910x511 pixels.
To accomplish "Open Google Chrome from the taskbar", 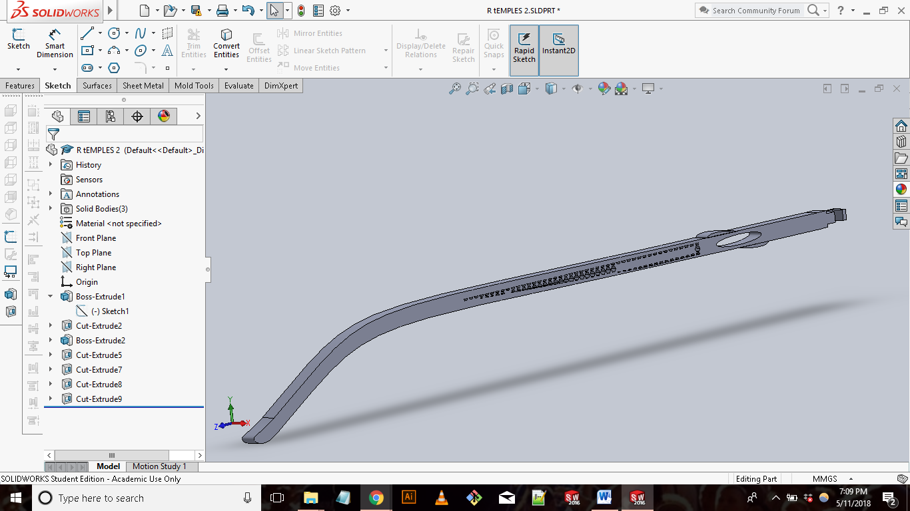I will tap(376, 498).
